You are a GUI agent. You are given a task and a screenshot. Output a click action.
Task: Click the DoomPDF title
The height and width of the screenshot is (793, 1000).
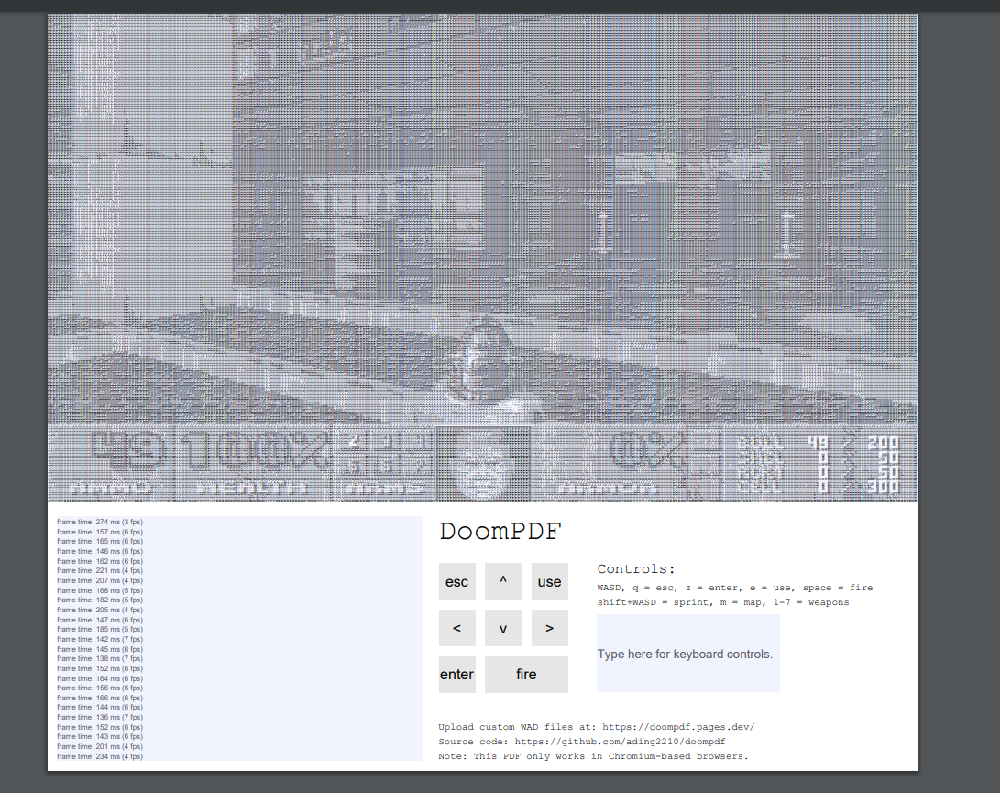[500, 532]
